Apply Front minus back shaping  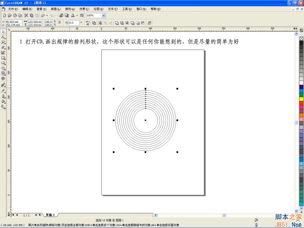coord(138,23)
